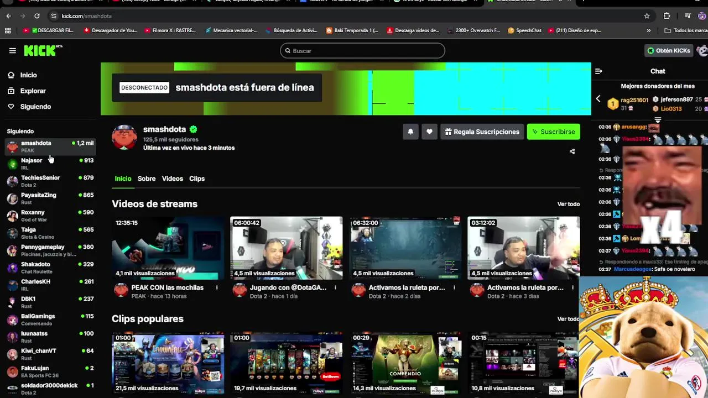Open soldador3000dekick channel in the sidebar

[x=50, y=389]
